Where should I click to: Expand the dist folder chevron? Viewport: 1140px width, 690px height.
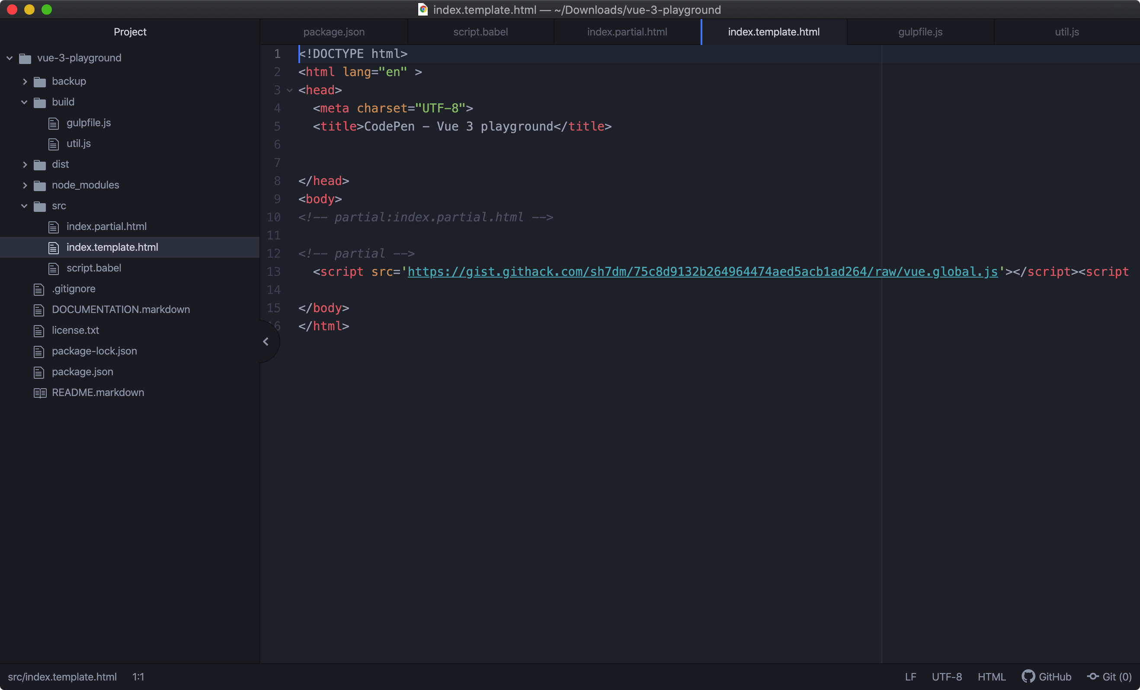25,164
